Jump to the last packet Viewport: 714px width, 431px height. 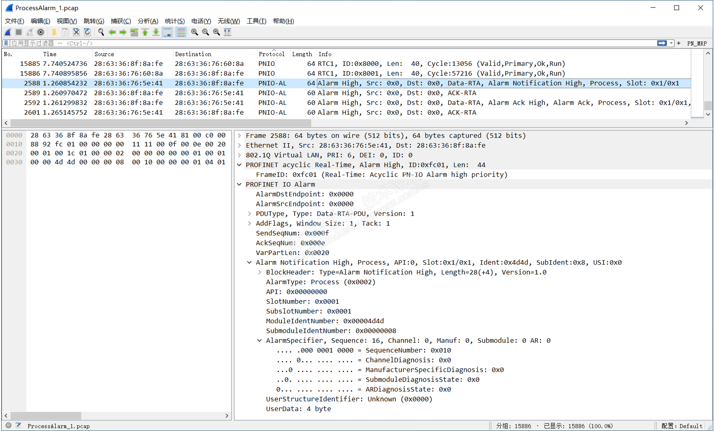[156, 32]
